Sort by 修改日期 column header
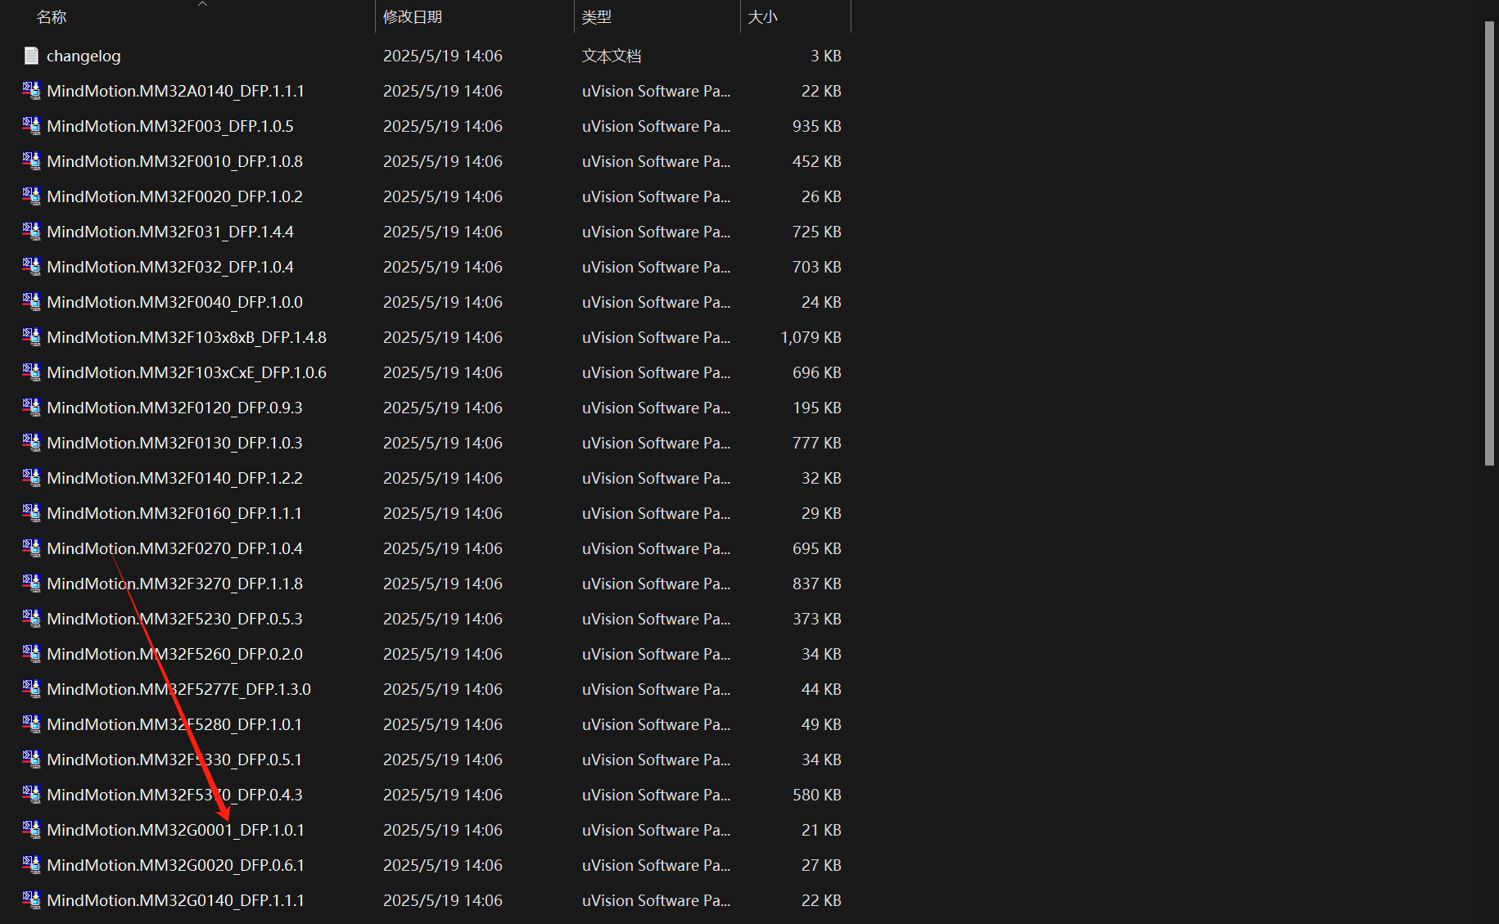 413,17
